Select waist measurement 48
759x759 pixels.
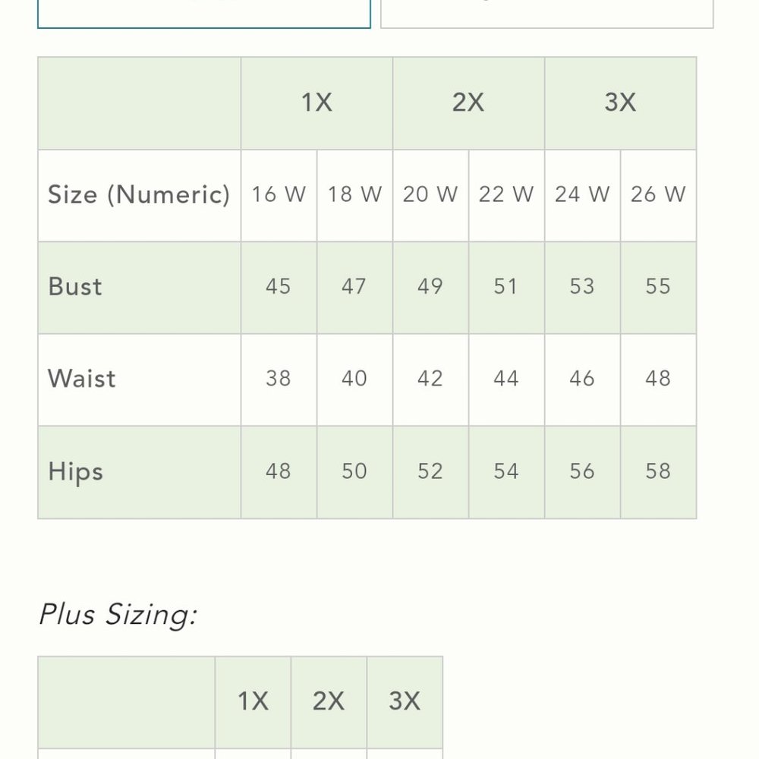(x=658, y=379)
